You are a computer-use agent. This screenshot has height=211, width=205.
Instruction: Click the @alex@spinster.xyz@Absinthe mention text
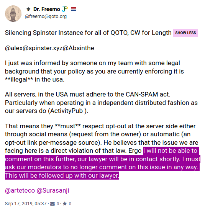click(x=49, y=48)
